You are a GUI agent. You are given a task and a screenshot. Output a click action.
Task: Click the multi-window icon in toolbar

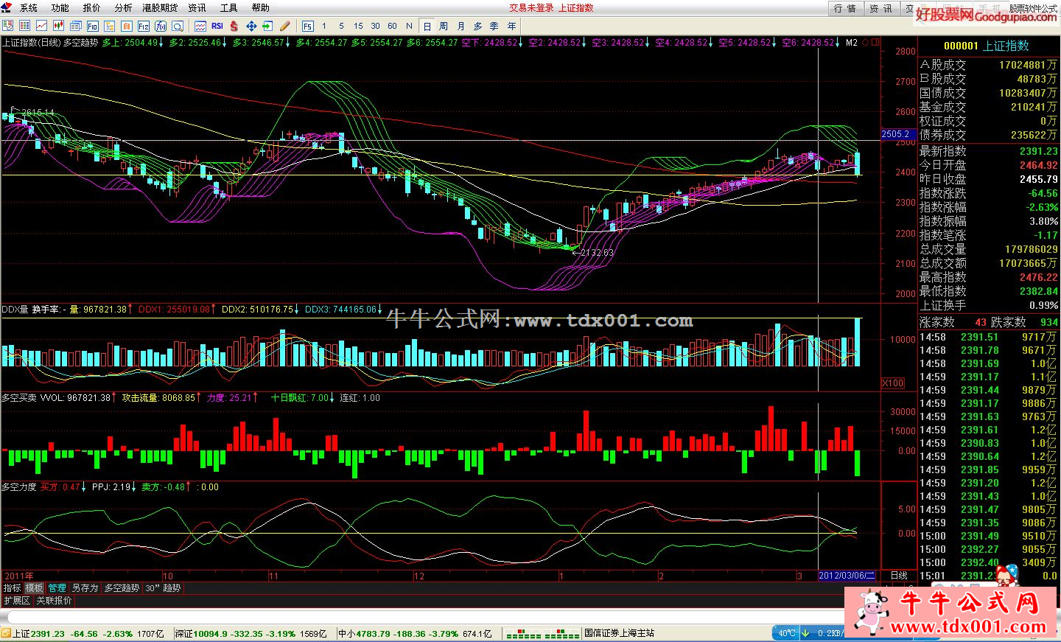[76, 26]
